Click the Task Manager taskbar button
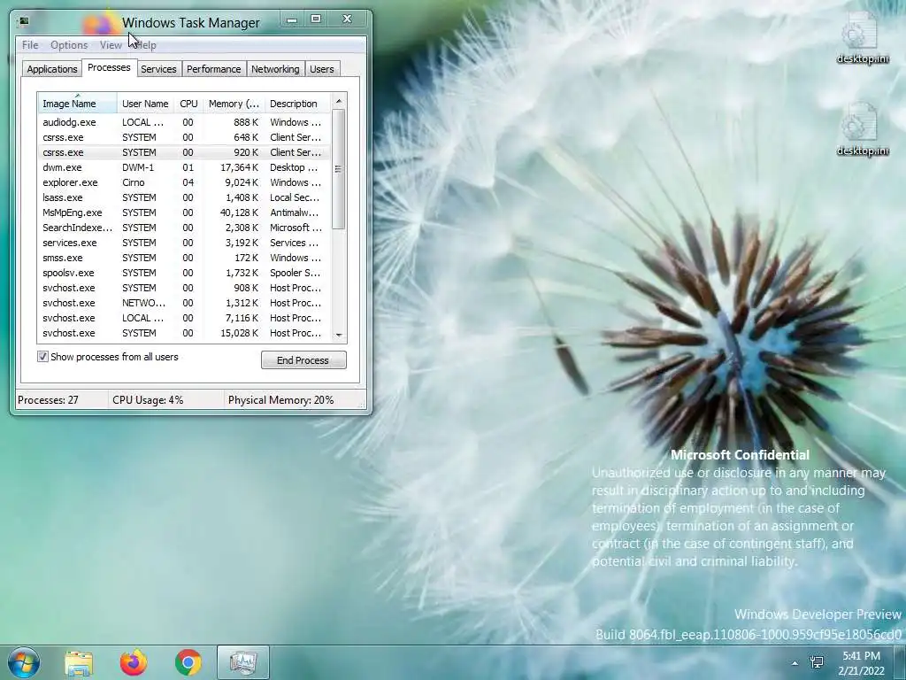Viewport: 906px width, 680px height. coord(242,662)
